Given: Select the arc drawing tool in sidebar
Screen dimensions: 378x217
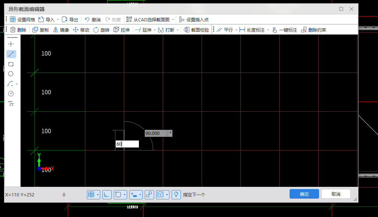Looking at the screenshot, I should coord(10,84).
